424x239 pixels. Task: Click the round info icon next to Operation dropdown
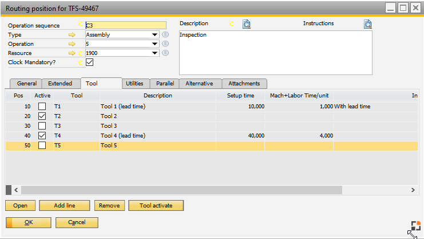point(165,44)
